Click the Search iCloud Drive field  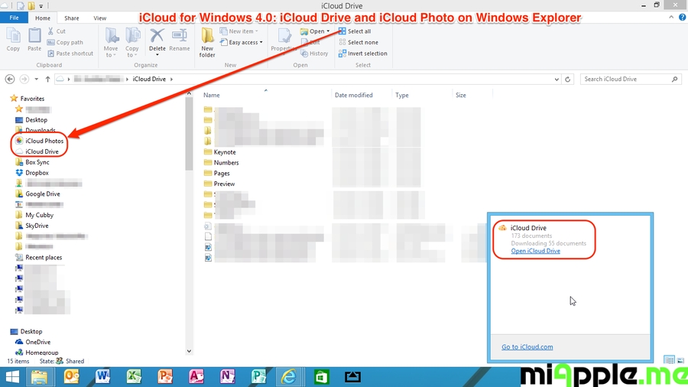(627, 80)
